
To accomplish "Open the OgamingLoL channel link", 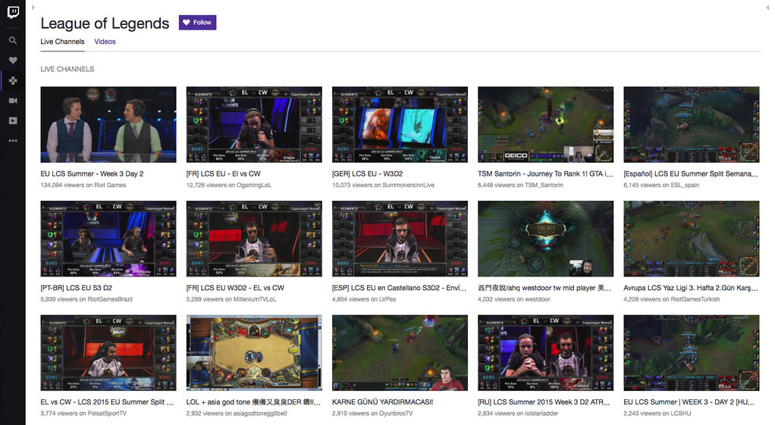I will coord(253,185).
